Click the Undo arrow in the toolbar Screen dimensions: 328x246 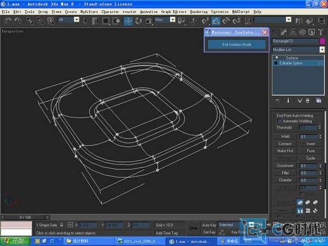click(8, 21)
